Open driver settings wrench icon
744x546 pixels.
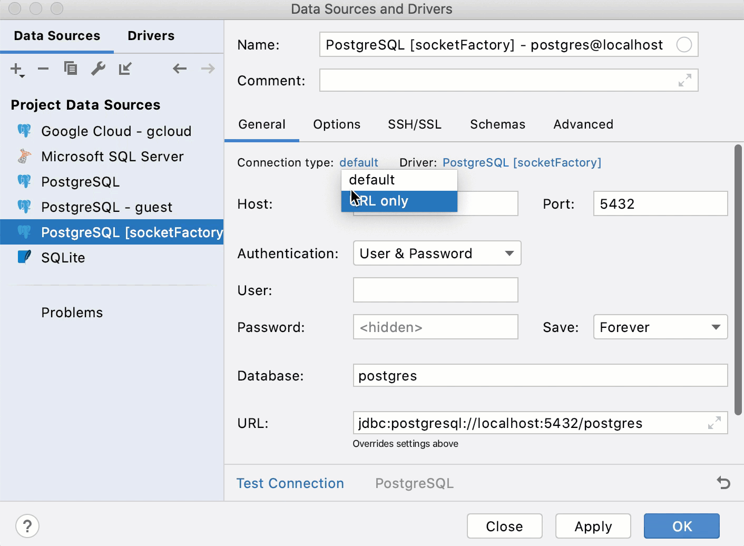[98, 69]
